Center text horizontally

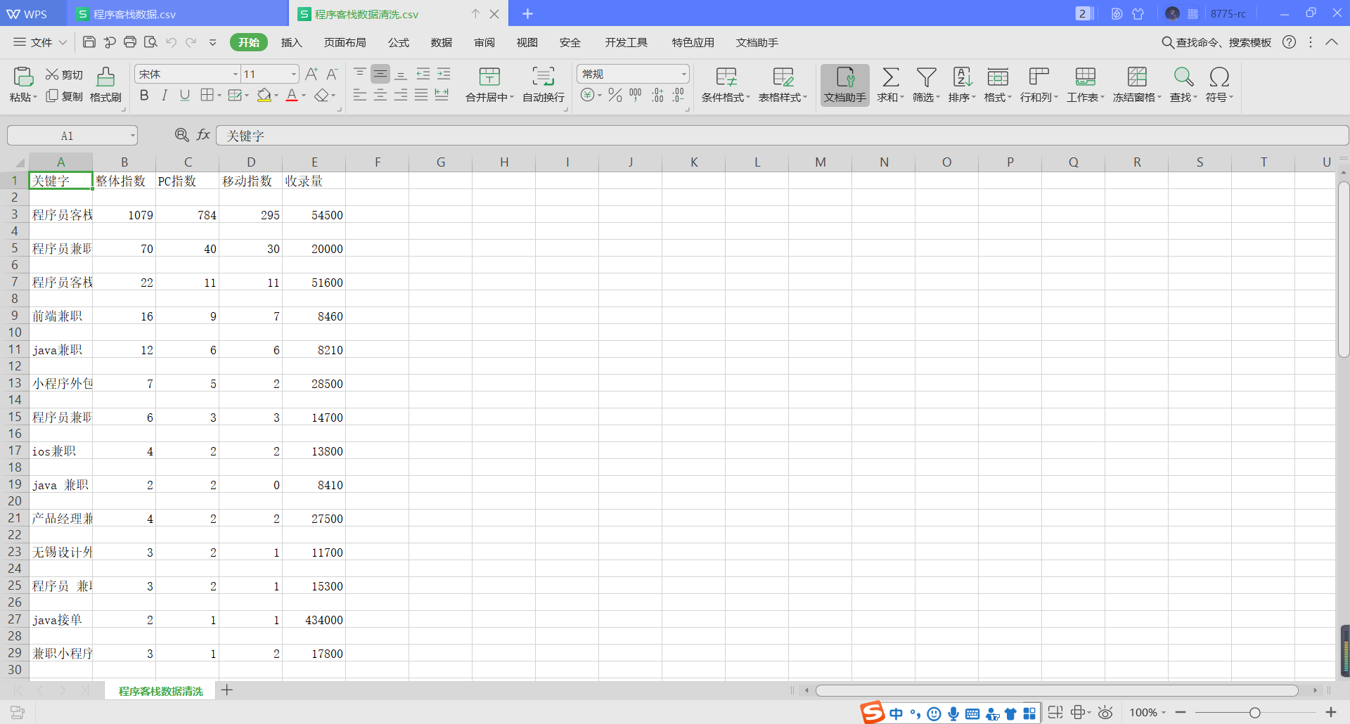(380, 95)
